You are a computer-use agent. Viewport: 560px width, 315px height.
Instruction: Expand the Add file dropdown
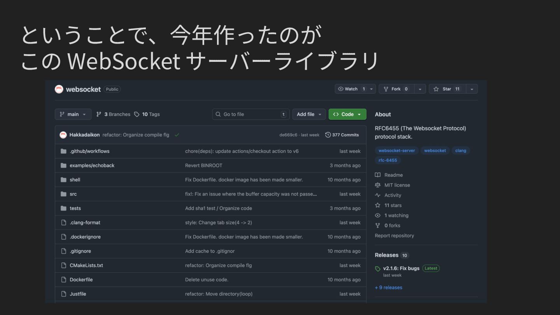click(x=309, y=114)
